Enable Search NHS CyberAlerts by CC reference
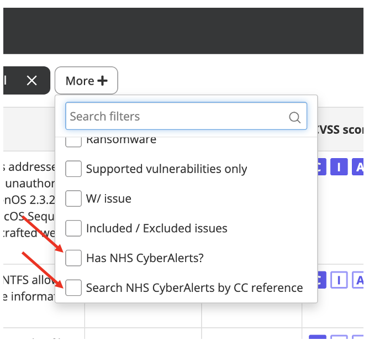The width and height of the screenshot is (369, 345). coord(73,287)
